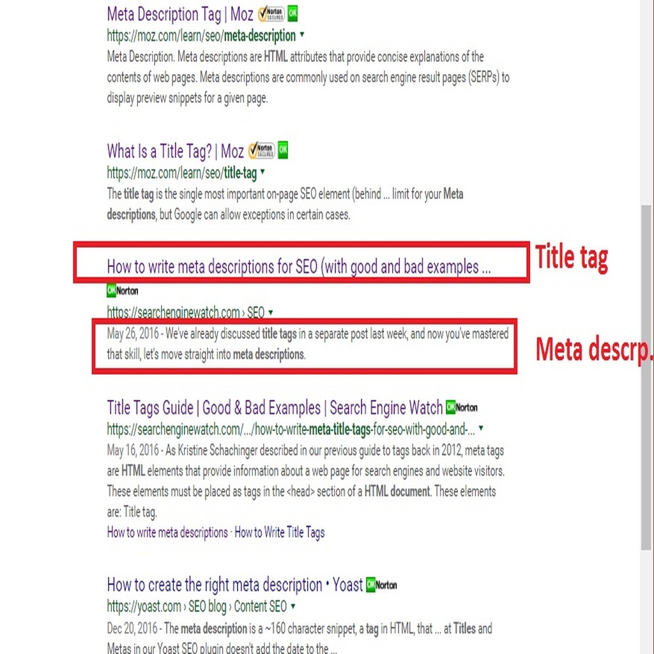Image resolution: width=654 pixels, height=654 pixels.
Task: Open Title Tags Guide Search Engine Watch result
Action: click(275, 408)
